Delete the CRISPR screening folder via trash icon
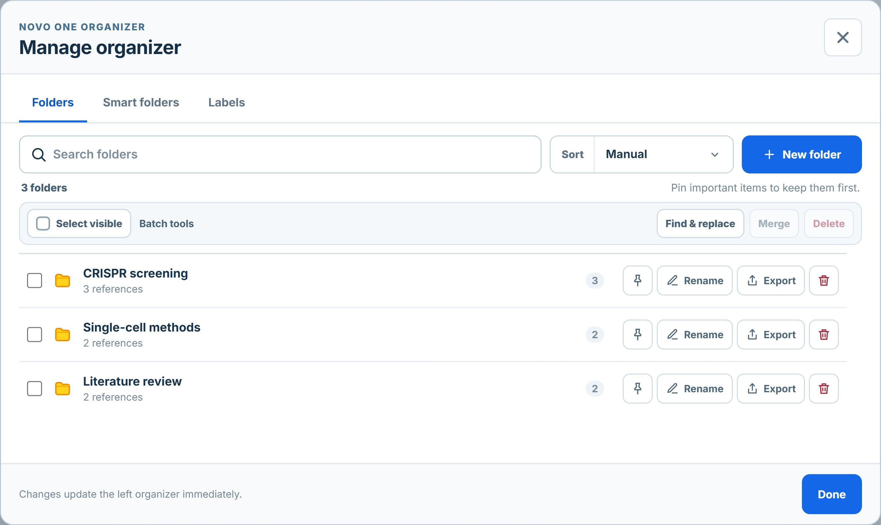Viewport: 881px width, 525px height. pyautogui.click(x=824, y=281)
